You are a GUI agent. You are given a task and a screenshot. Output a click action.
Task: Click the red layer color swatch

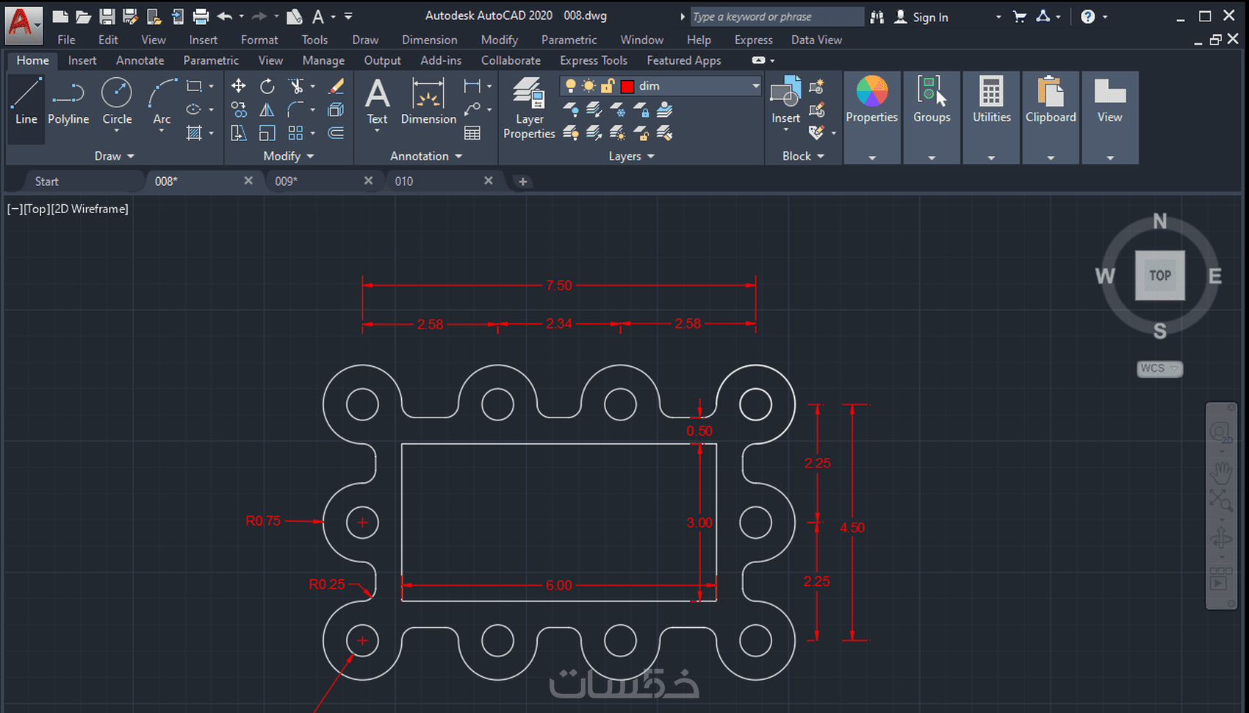[x=627, y=87]
